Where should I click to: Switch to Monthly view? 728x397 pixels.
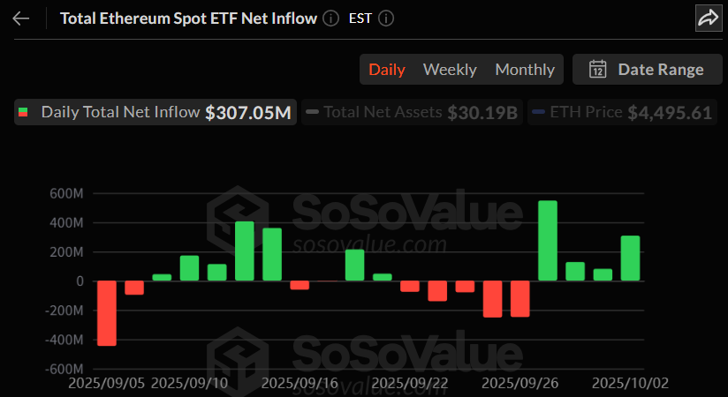[525, 70]
